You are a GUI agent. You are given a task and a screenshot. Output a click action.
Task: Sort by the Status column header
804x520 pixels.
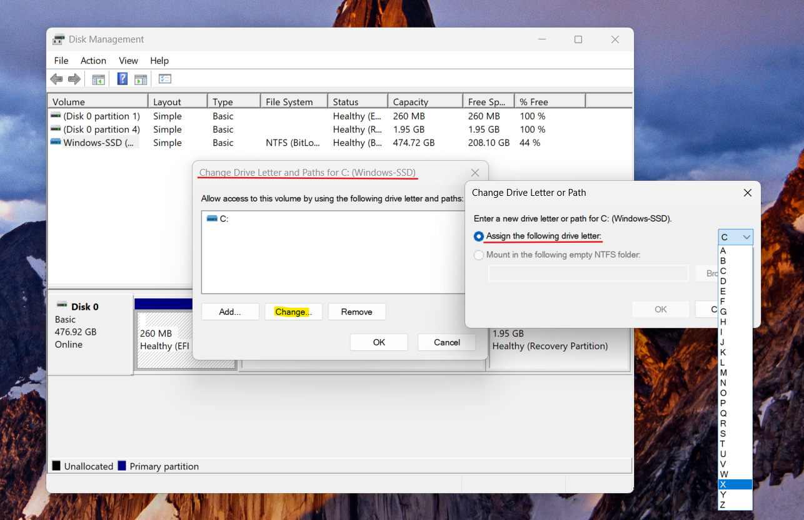(x=358, y=101)
